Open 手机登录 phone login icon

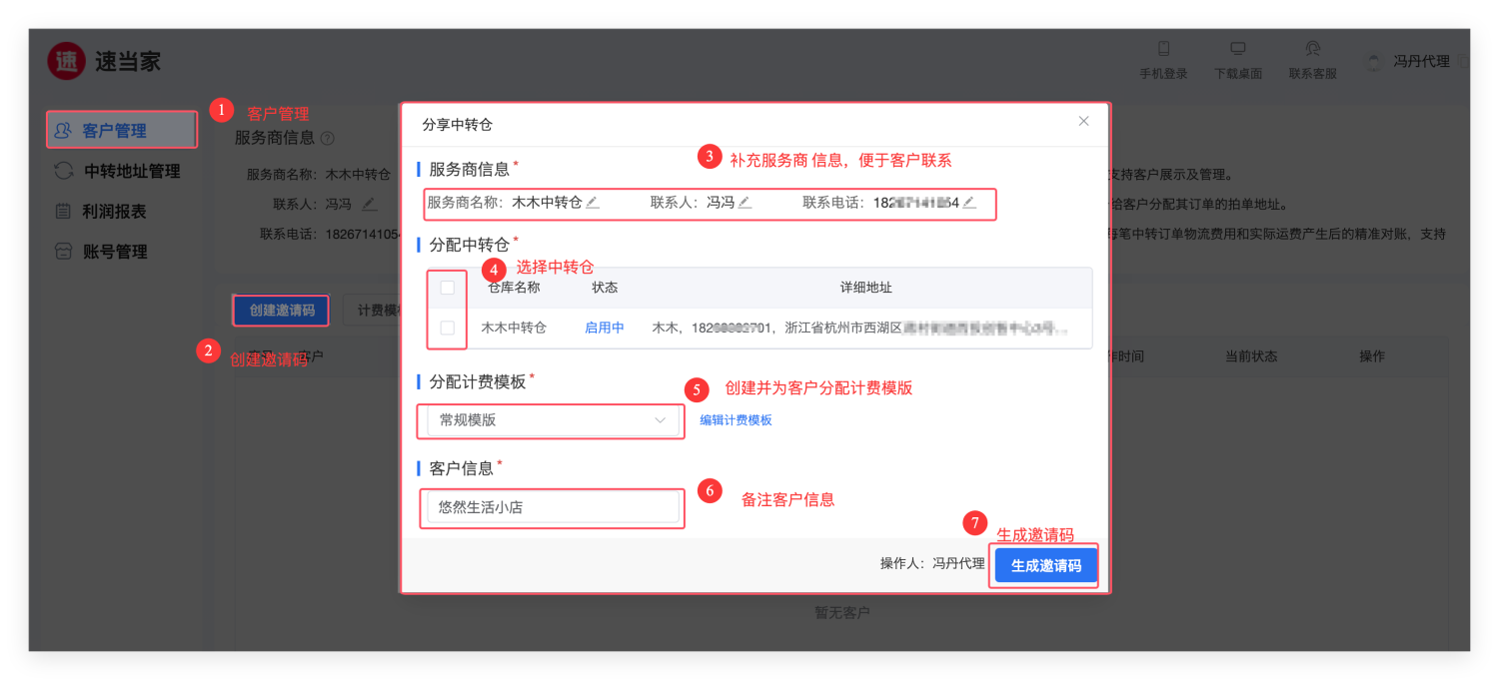tap(1163, 49)
